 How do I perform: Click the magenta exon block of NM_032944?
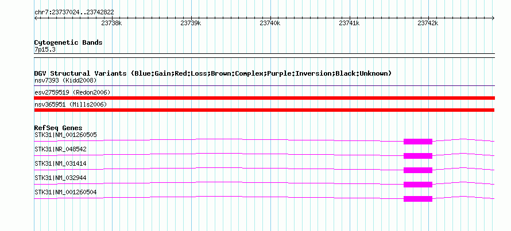[418, 185]
